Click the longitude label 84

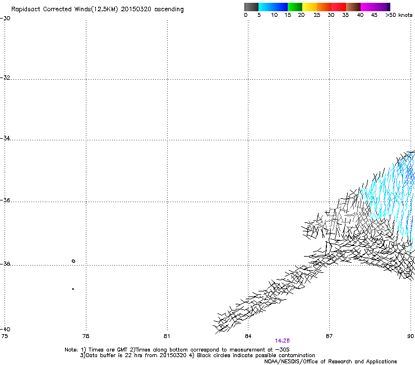(248, 336)
